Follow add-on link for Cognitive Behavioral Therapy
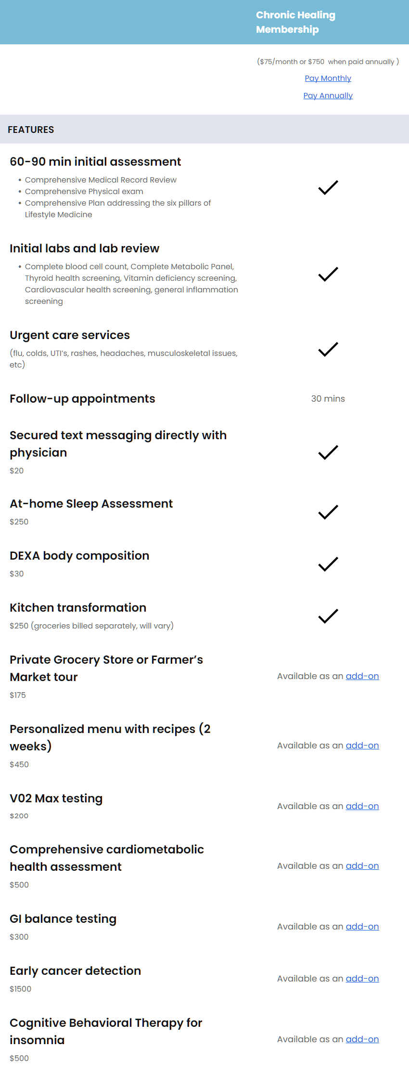The image size is (409, 1074). click(362, 1039)
